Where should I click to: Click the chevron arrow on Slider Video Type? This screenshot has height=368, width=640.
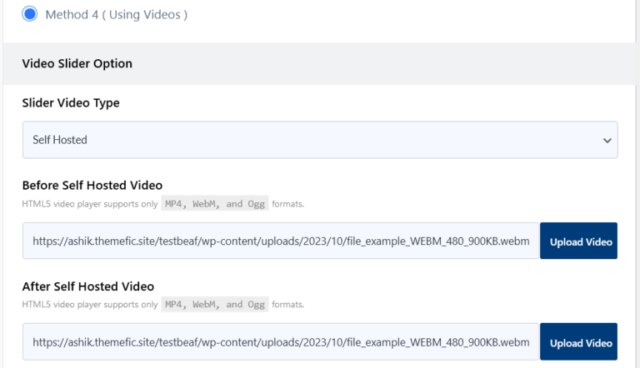[607, 141]
